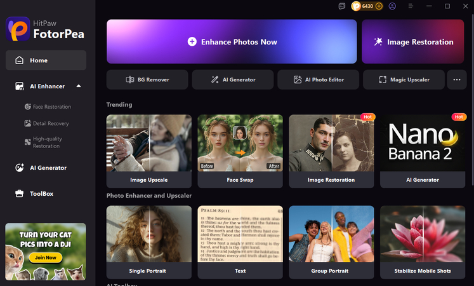Viewport: 474px width, 286px height.
Task: Click the three-dots more tools button
Action: 457,79
